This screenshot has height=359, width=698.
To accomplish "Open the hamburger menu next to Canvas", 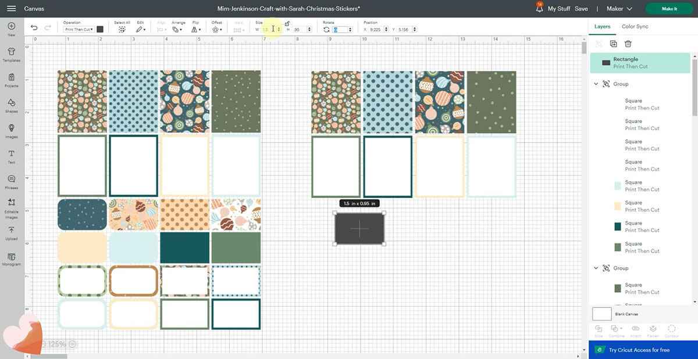I will coord(12,9).
